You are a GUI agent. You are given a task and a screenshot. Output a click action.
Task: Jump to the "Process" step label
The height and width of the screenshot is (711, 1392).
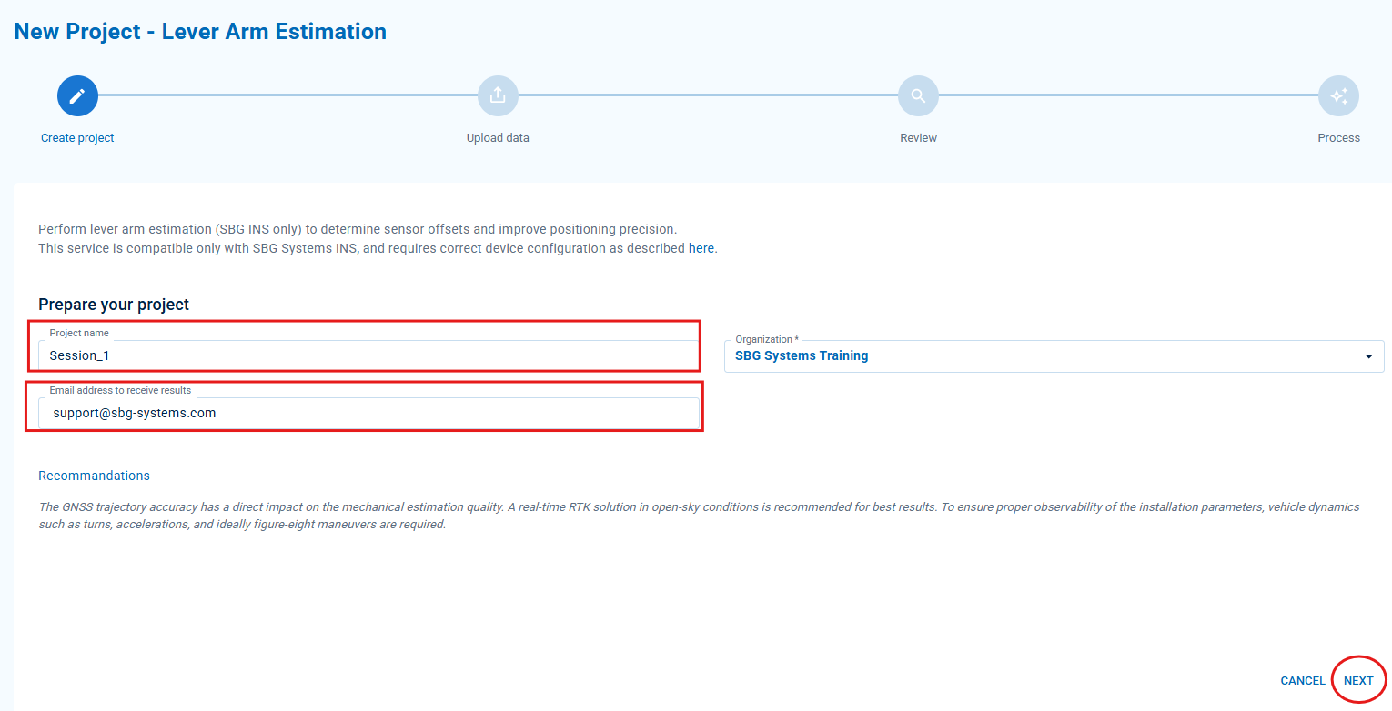click(x=1338, y=138)
